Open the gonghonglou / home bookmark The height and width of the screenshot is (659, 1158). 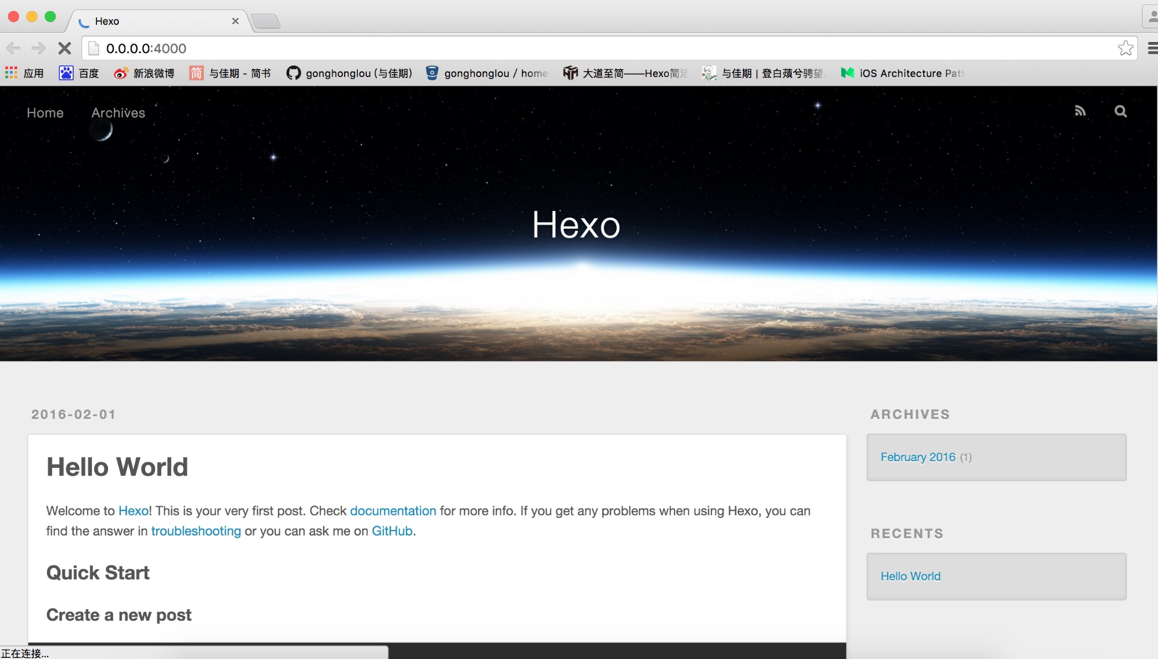(x=487, y=73)
